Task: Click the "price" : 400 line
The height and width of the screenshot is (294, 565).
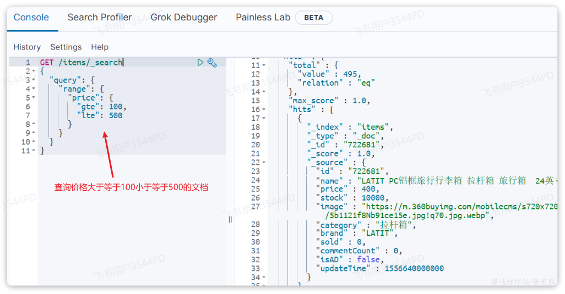Action: 347,189
